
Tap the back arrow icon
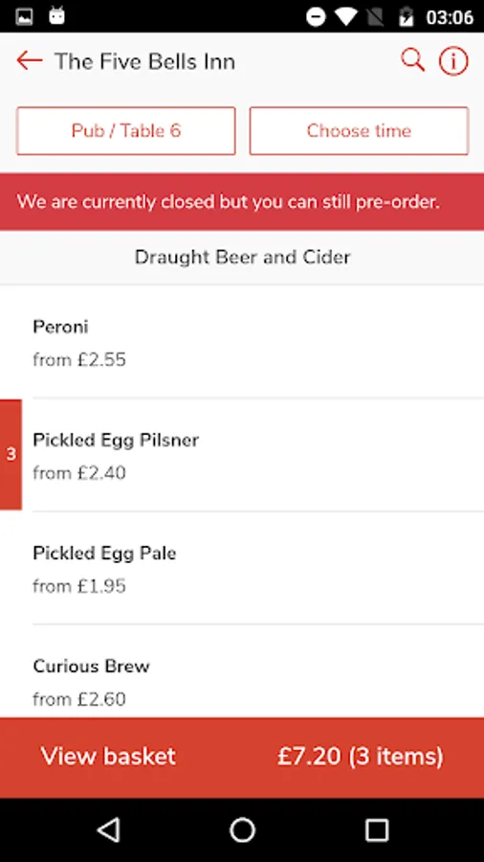[x=29, y=61]
